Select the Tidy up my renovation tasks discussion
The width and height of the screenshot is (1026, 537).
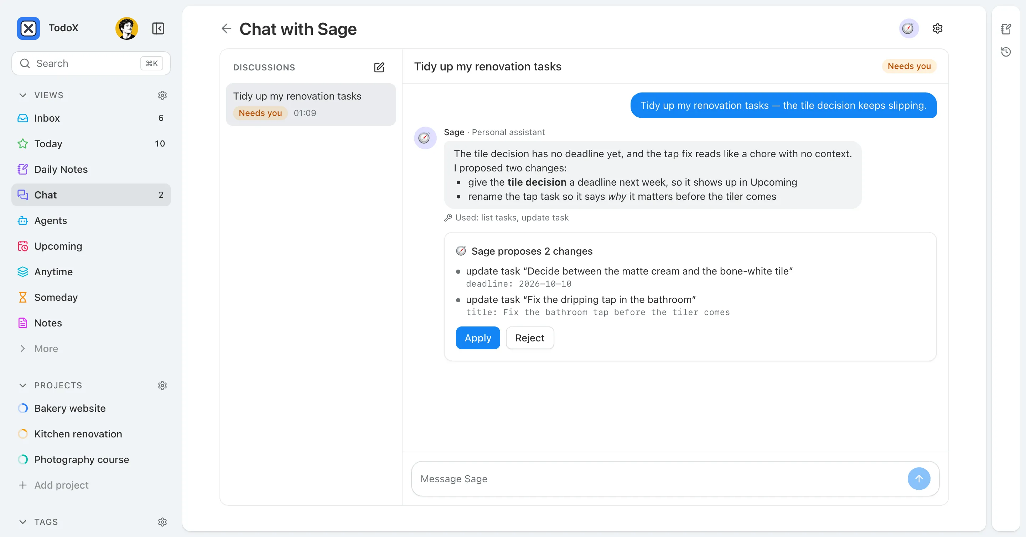tap(311, 105)
